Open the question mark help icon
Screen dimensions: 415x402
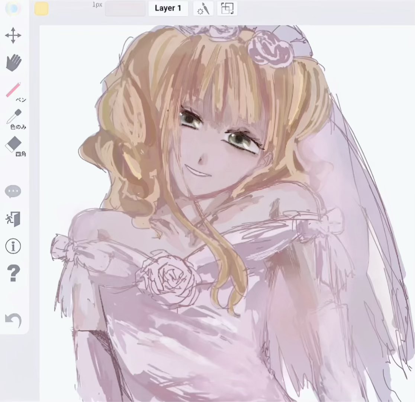13,273
